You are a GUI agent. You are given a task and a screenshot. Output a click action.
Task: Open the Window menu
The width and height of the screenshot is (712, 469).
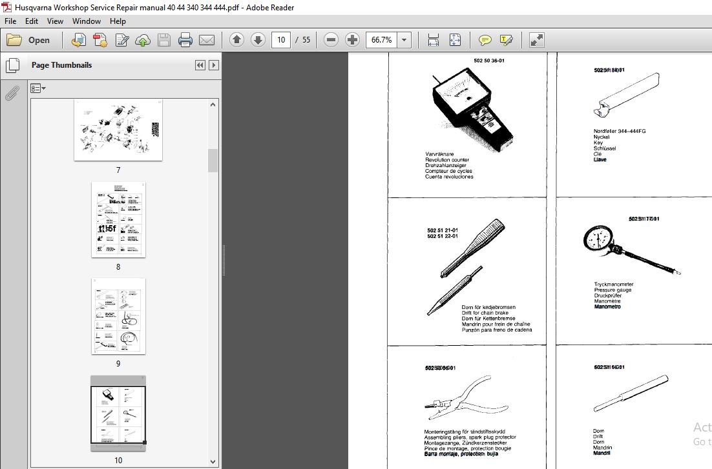[87, 21]
